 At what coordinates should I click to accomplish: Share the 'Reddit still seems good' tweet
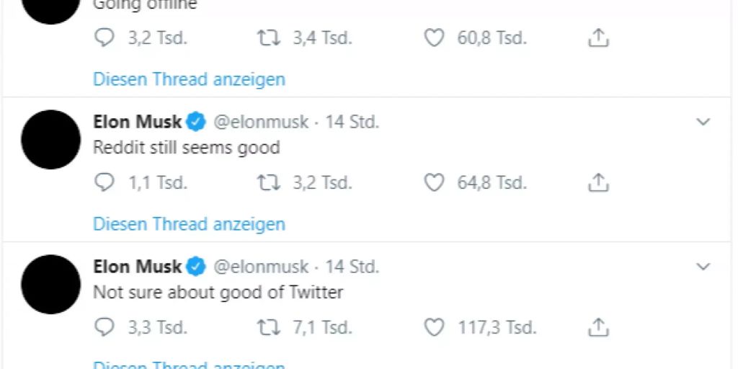click(598, 183)
